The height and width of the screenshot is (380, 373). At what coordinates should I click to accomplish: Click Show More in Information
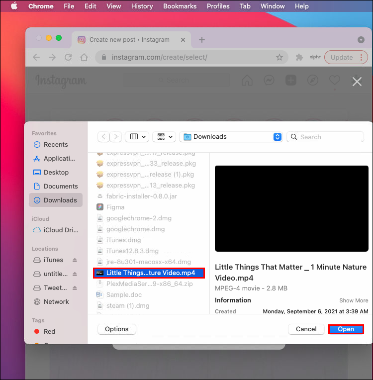click(x=354, y=300)
